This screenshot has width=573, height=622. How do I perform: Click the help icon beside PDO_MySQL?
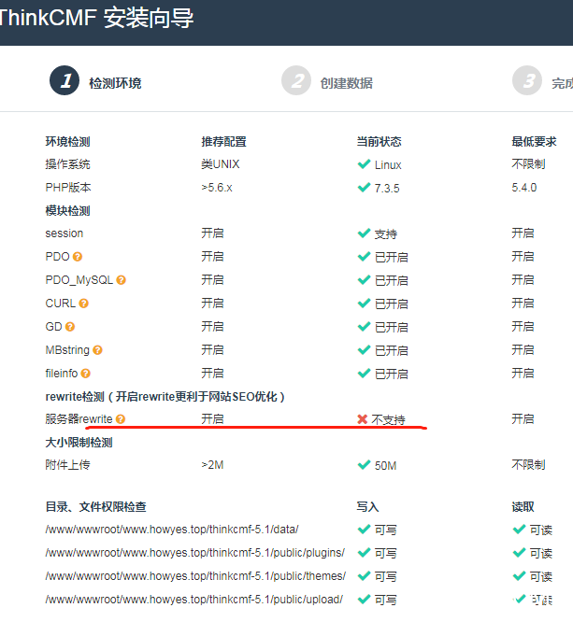[121, 280]
